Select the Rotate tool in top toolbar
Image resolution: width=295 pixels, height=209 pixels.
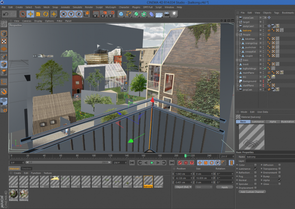click(x=45, y=14)
